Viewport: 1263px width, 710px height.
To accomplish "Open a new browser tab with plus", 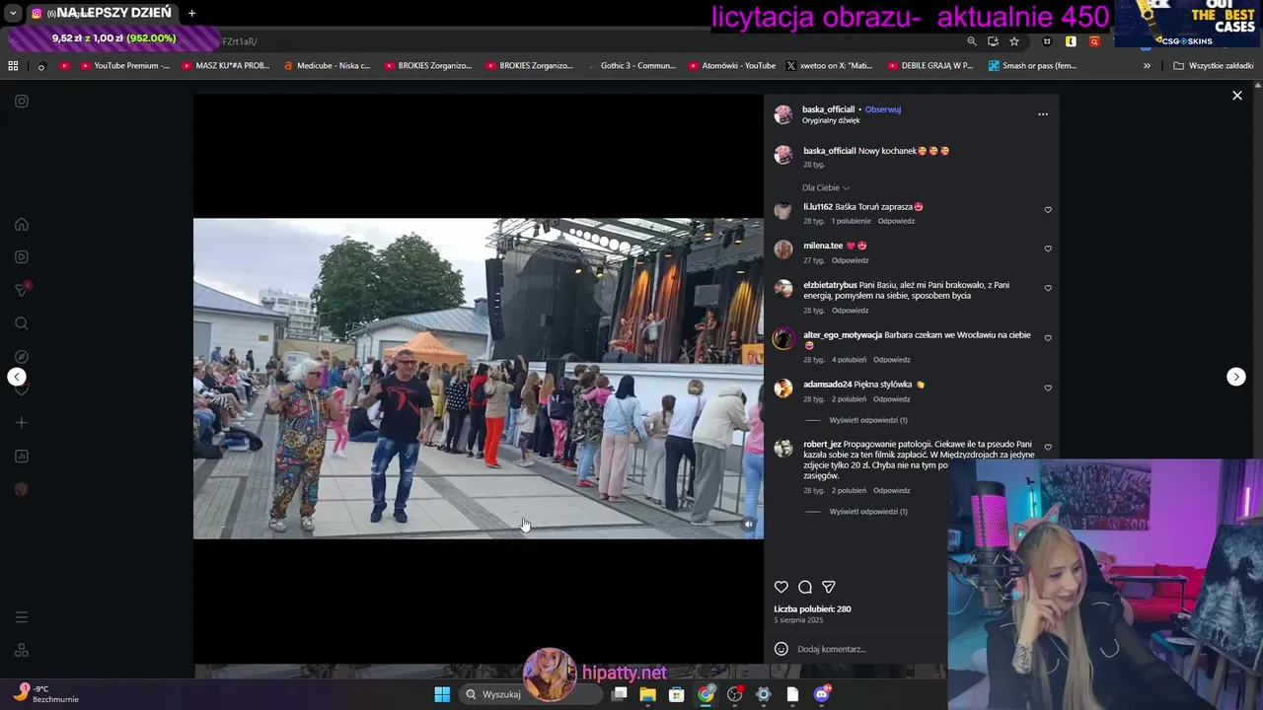I will click(x=191, y=13).
